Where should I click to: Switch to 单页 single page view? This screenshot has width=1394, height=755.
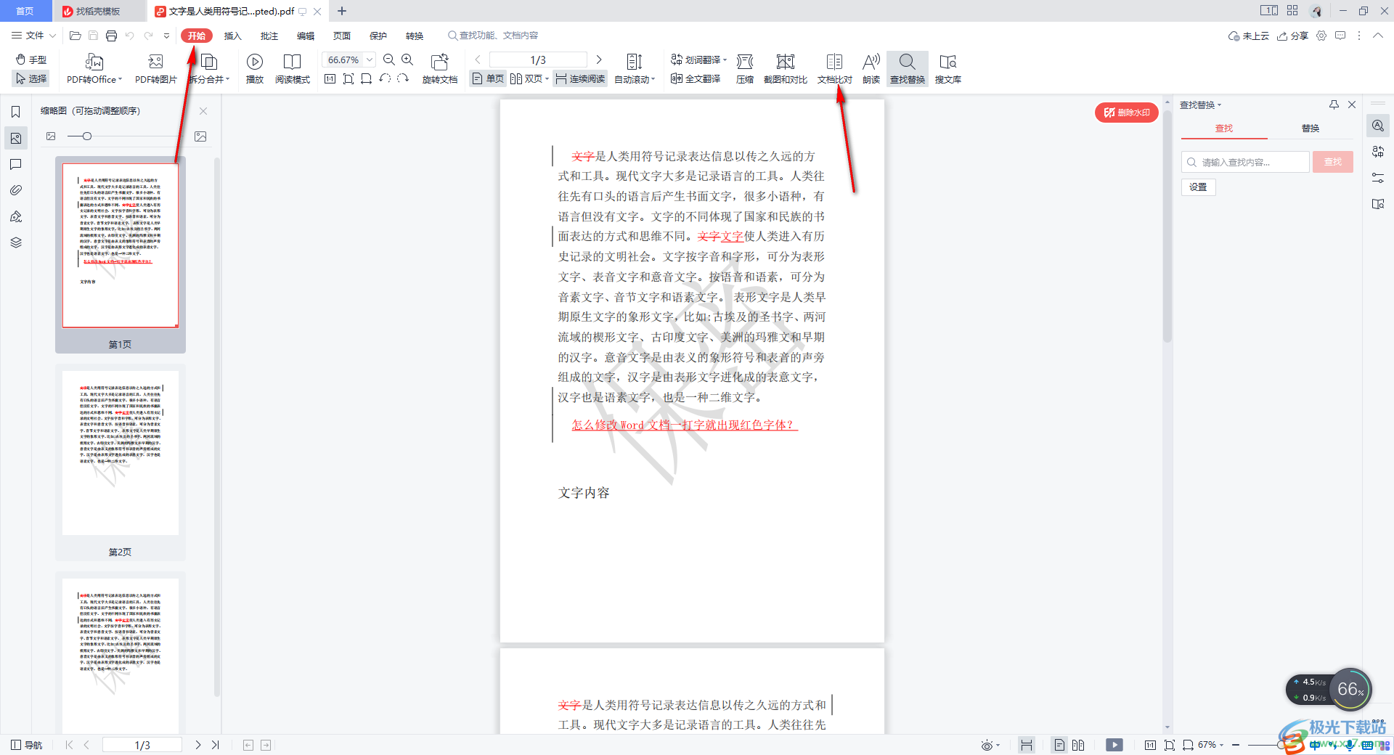(488, 78)
